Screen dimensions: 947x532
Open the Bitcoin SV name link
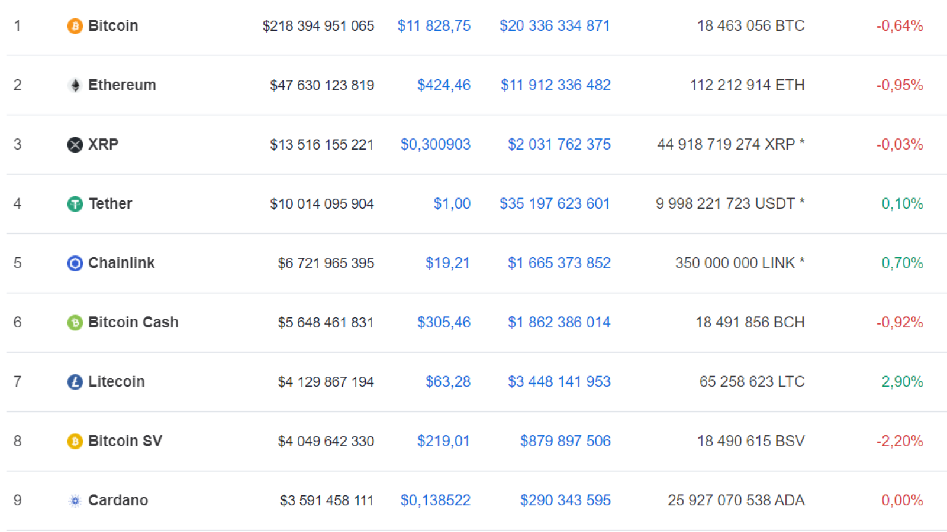pos(125,441)
